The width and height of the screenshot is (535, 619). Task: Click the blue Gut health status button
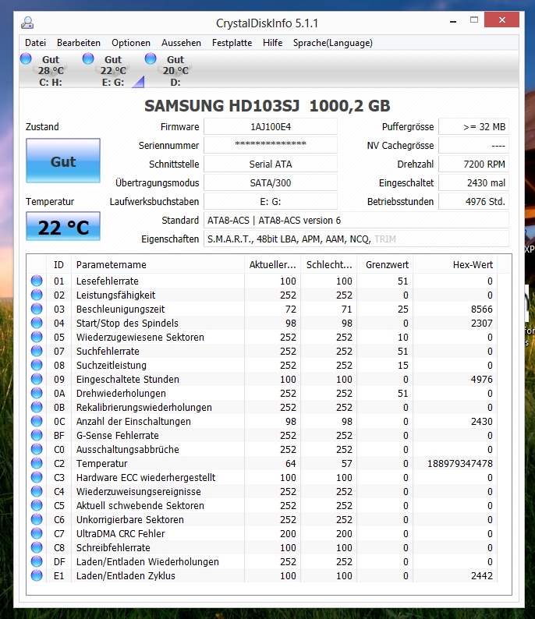pyautogui.click(x=63, y=161)
